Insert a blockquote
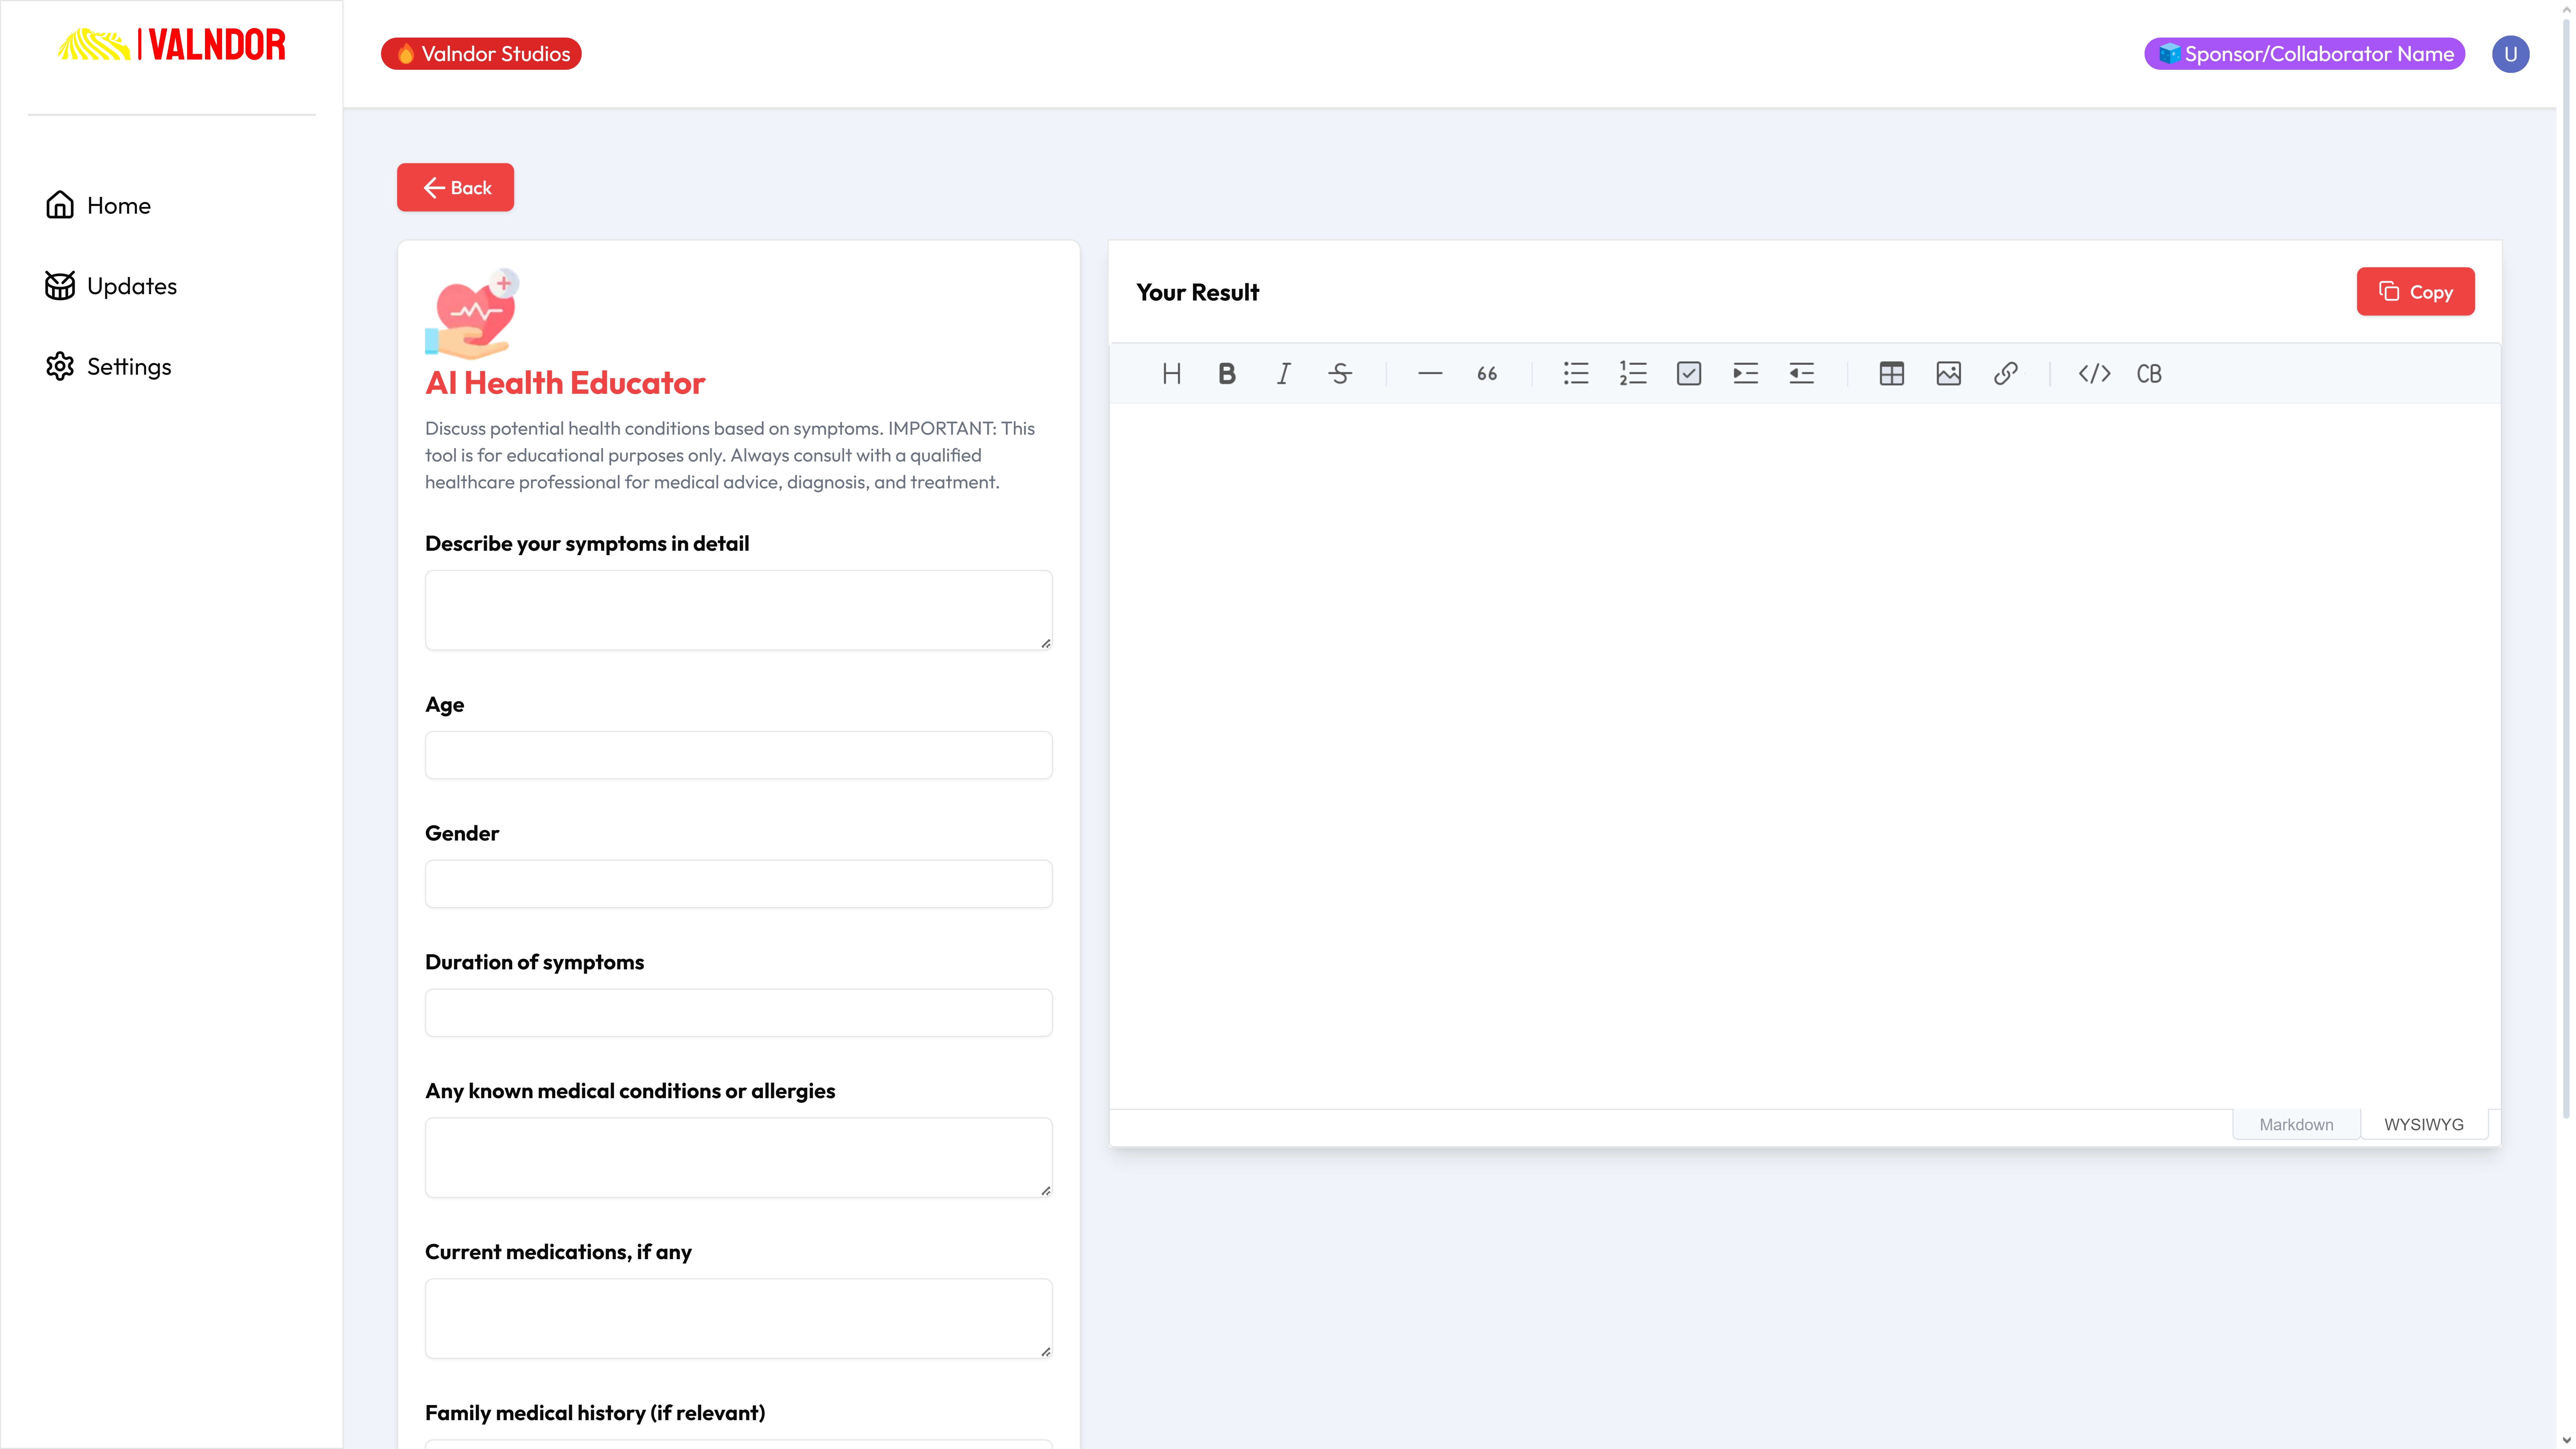 [x=1487, y=374]
